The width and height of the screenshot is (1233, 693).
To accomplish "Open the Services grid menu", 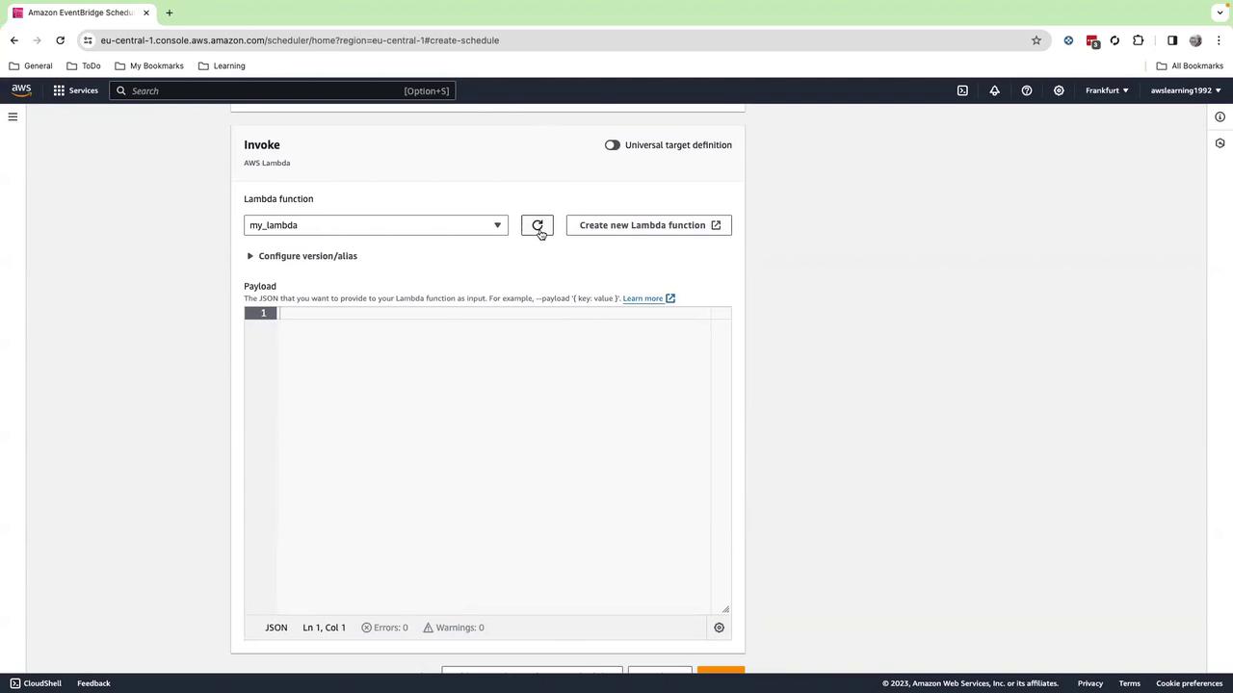I will pos(75,90).
